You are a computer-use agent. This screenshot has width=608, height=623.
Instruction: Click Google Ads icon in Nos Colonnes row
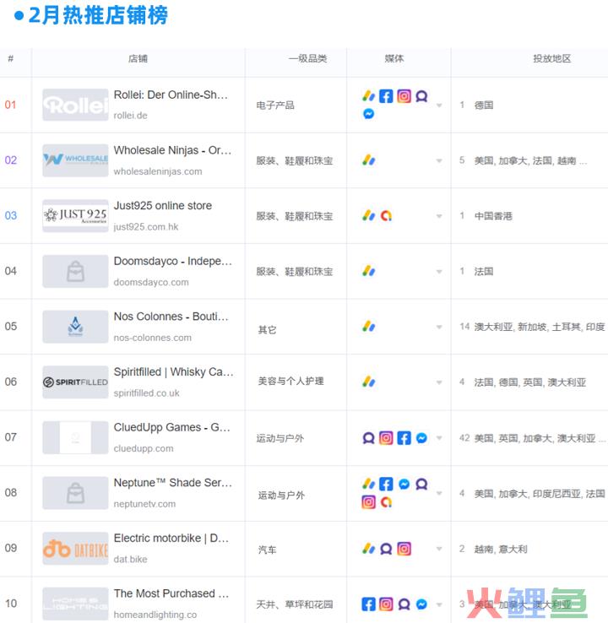(x=368, y=326)
